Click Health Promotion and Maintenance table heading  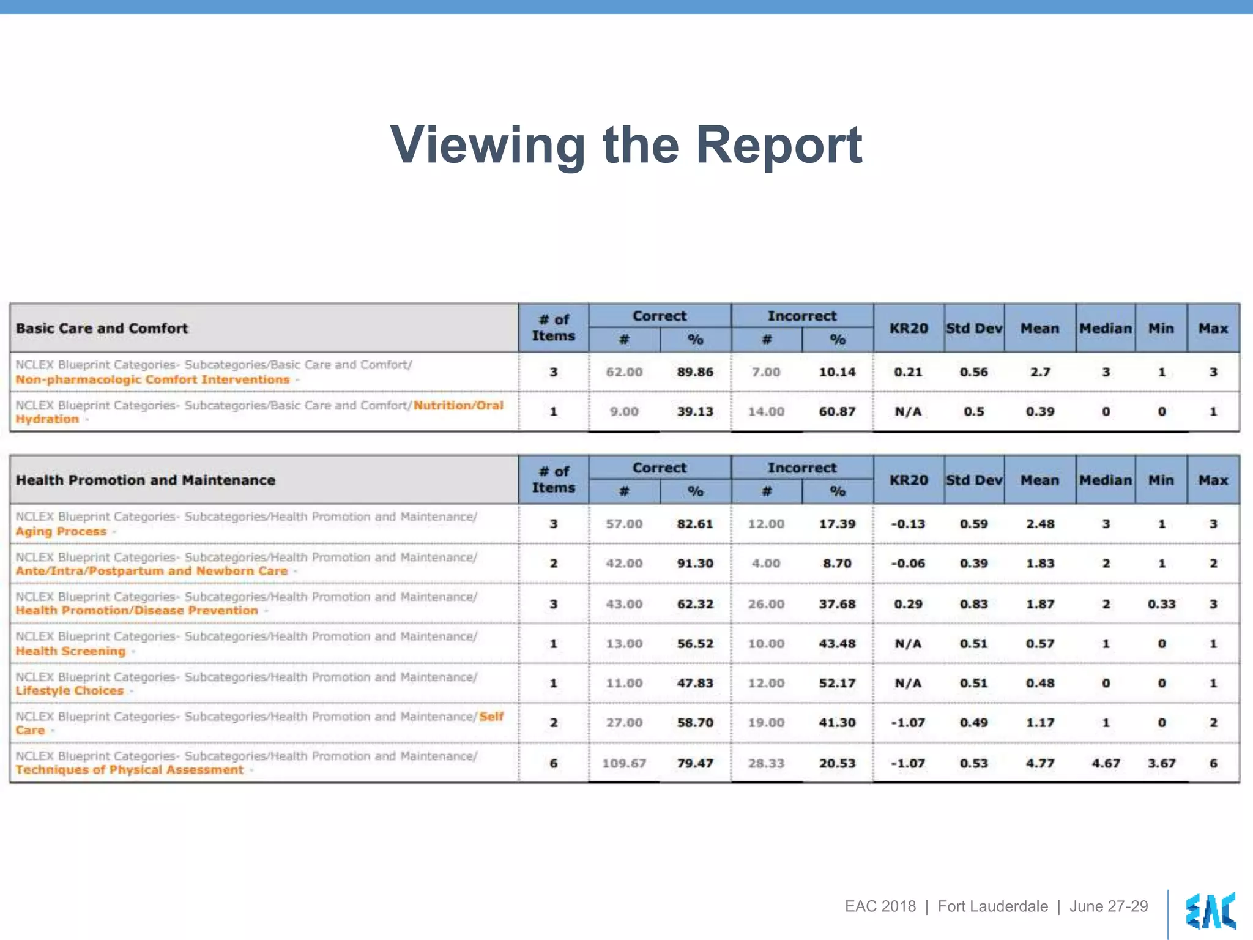(146, 480)
